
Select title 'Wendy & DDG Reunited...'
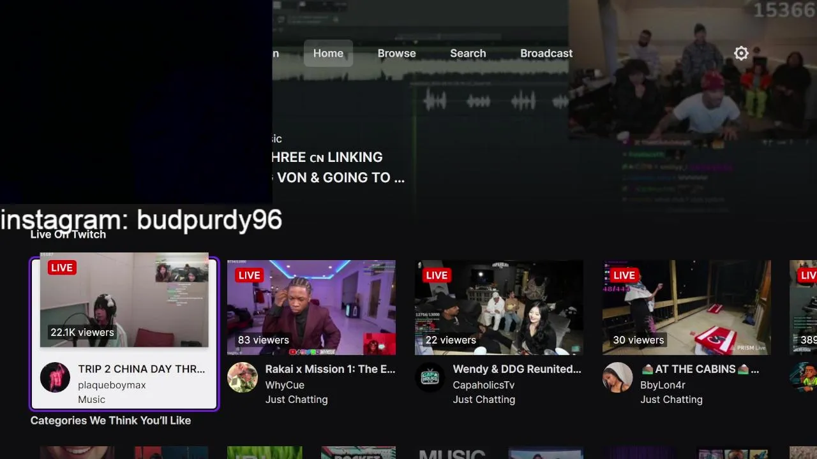(x=517, y=369)
